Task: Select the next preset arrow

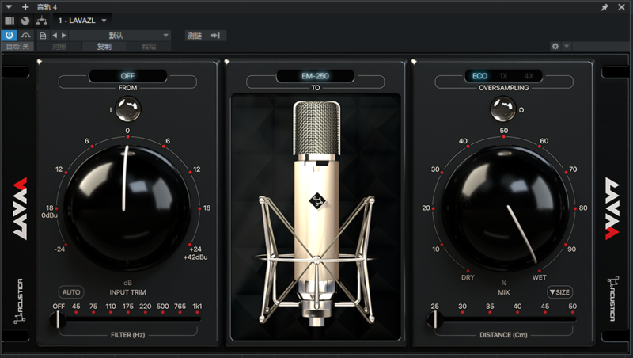Action: (x=64, y=36)
